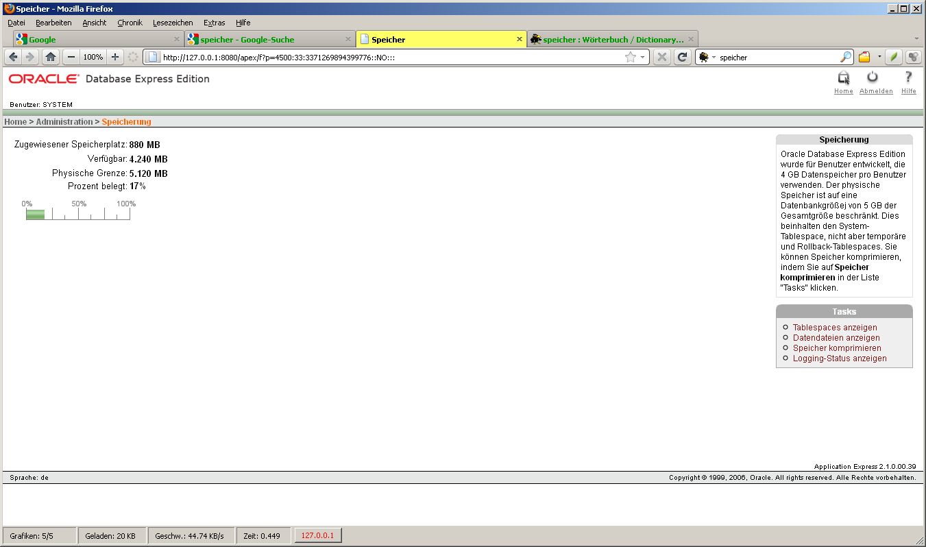Click the Speicher komprimieren task link
Screen dimensions: 926x547
(x=837, y=348)
